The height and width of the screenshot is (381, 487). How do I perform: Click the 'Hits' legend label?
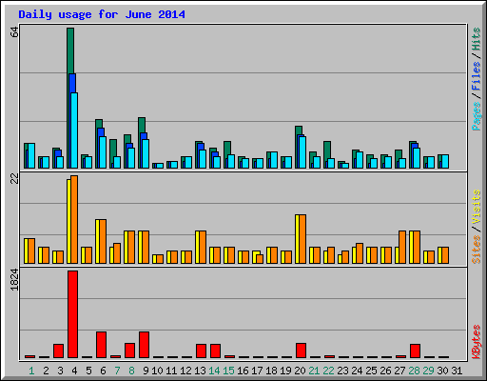[x=477, y=39]
